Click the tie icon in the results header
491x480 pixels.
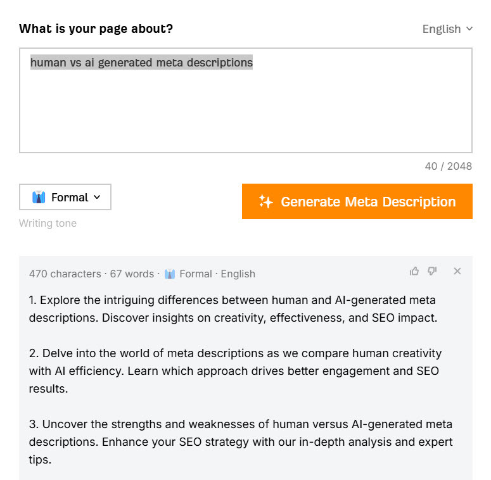pos(170,274)
